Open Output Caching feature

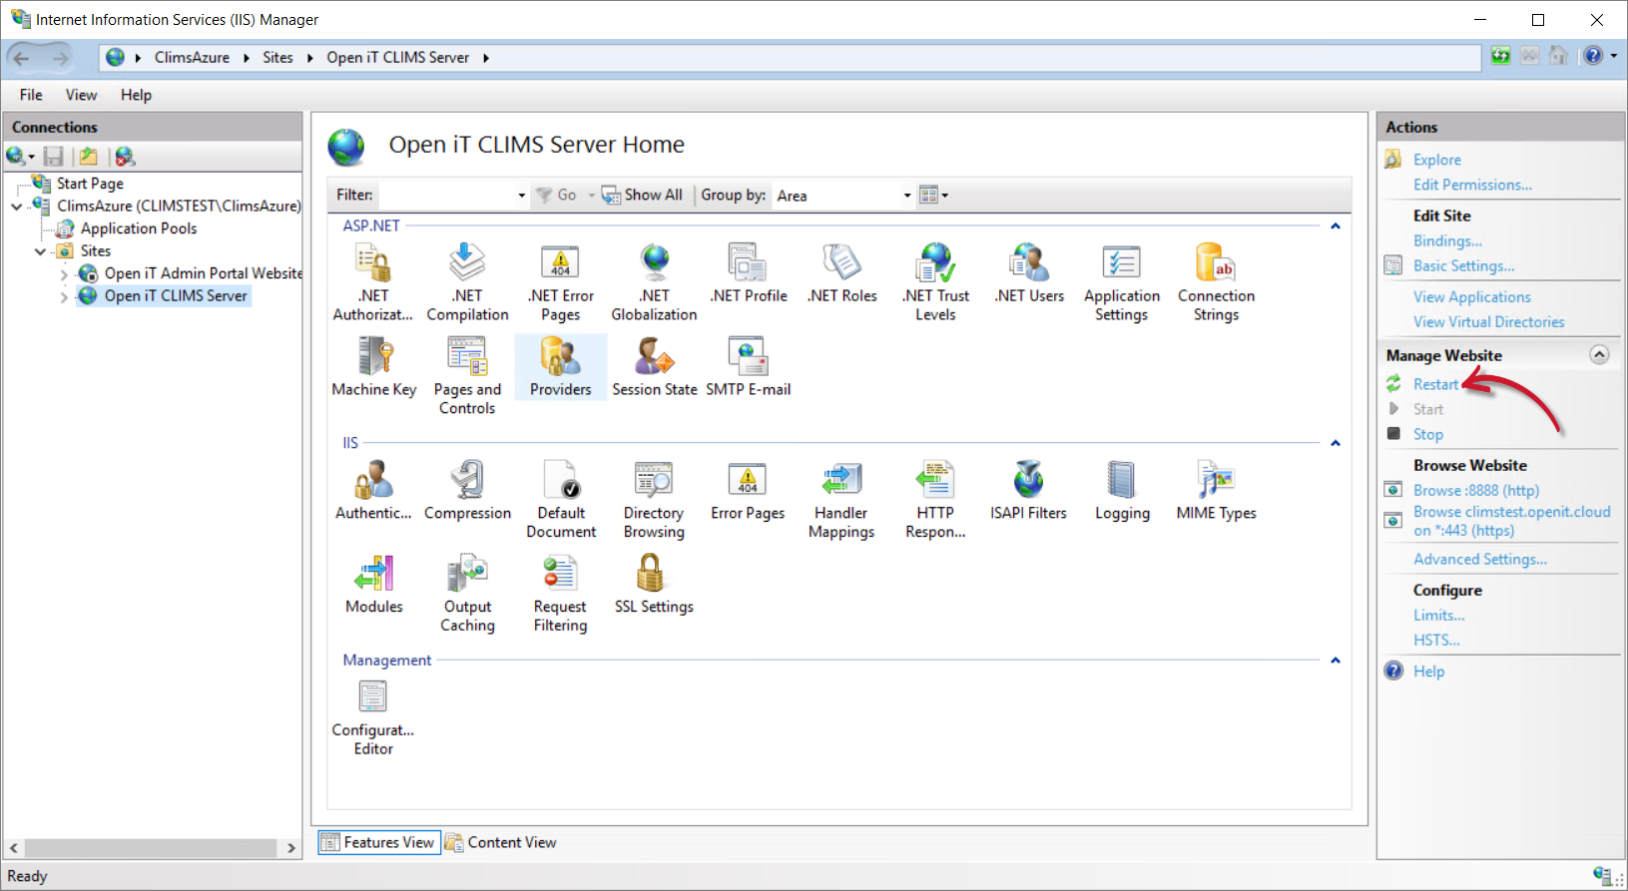click(x=467, y=594)
